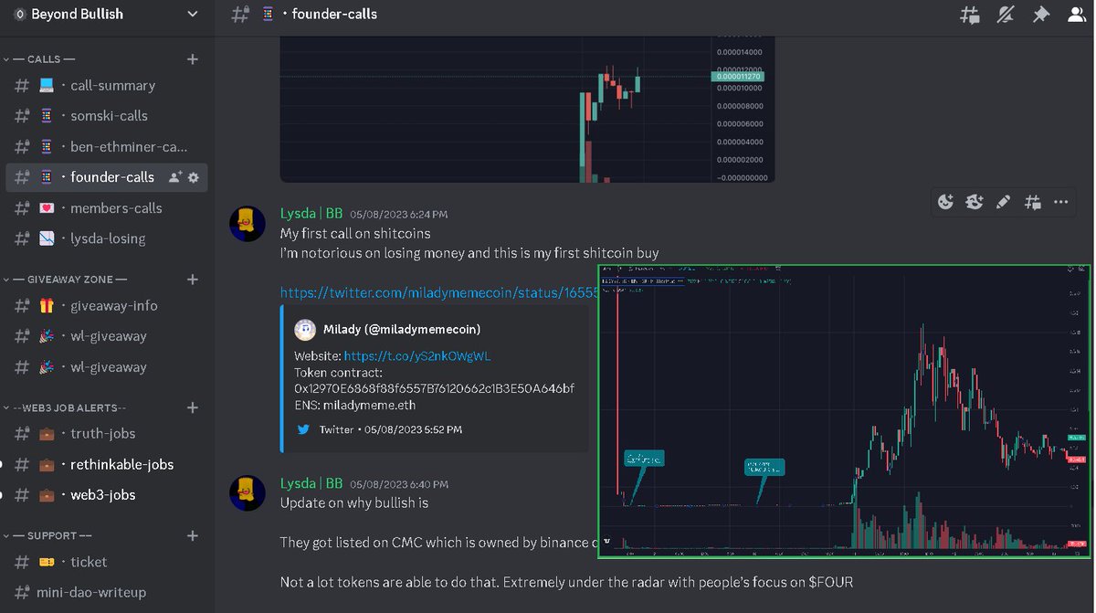The width and height of the screenshot is (1096, 613).
Task: Add channel to the SUPPORT category
Action: point(193,535)
